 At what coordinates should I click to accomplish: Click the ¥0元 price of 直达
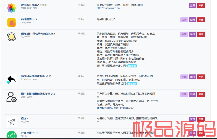(81, 118)
